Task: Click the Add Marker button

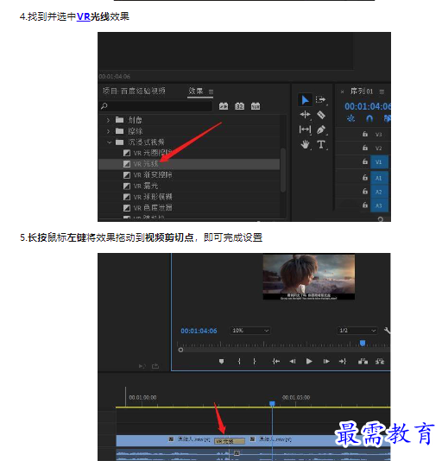Action: click(222, 362)
